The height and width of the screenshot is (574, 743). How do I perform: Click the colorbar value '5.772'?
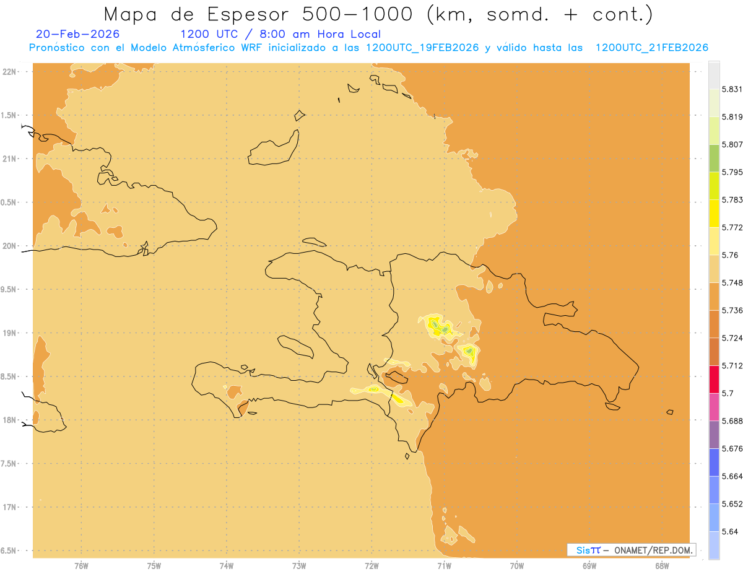732,227
